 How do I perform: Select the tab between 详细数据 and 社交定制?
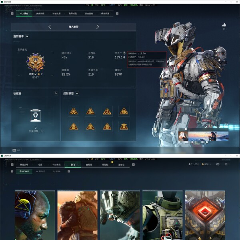click(x=73, y=14)
